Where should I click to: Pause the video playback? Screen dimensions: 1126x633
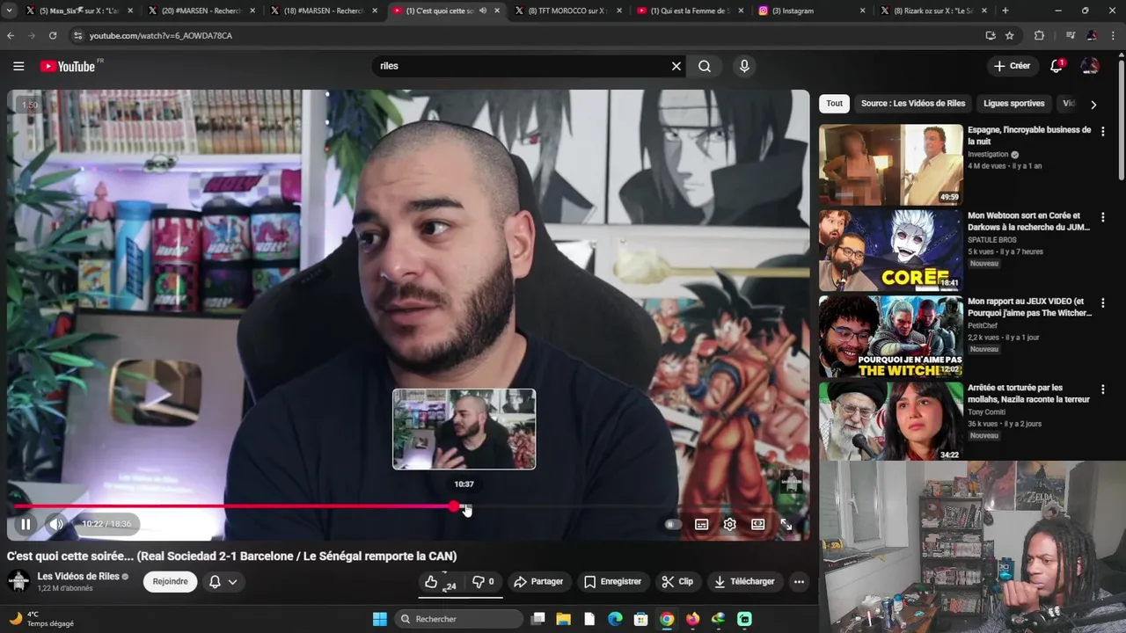pos(26,524)
